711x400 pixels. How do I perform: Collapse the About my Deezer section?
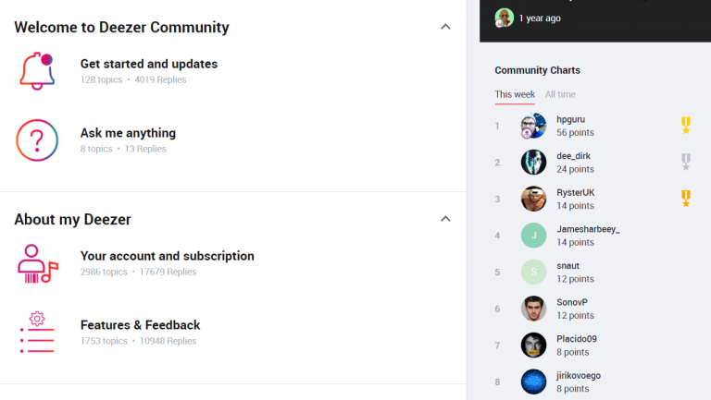tap(445, 219)
